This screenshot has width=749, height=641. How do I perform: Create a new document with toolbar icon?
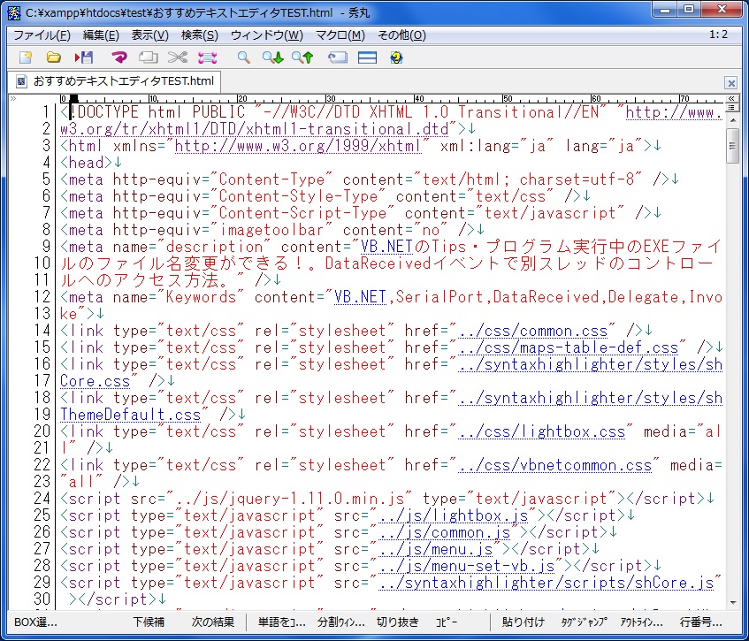pos(26,57)
